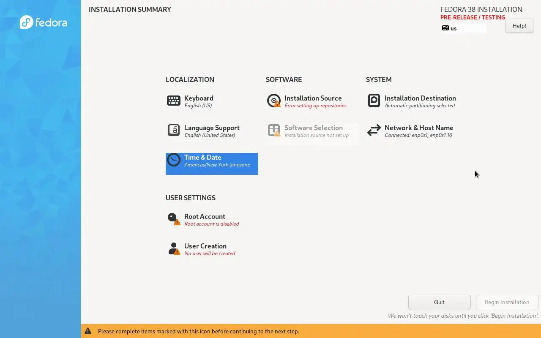Click 'Installation source not set up' text
541x338 pixels.
317,135
